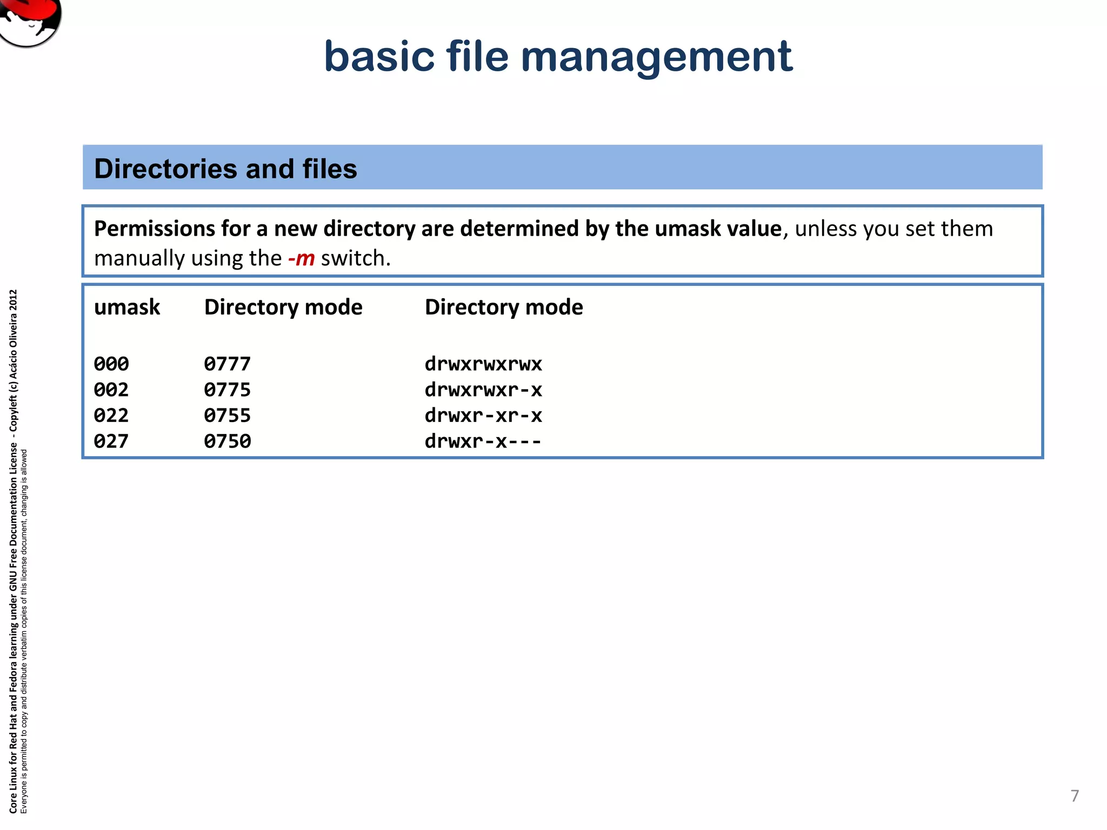Click permission string 'drwxrwxrwx'

(x=483, y=364)
